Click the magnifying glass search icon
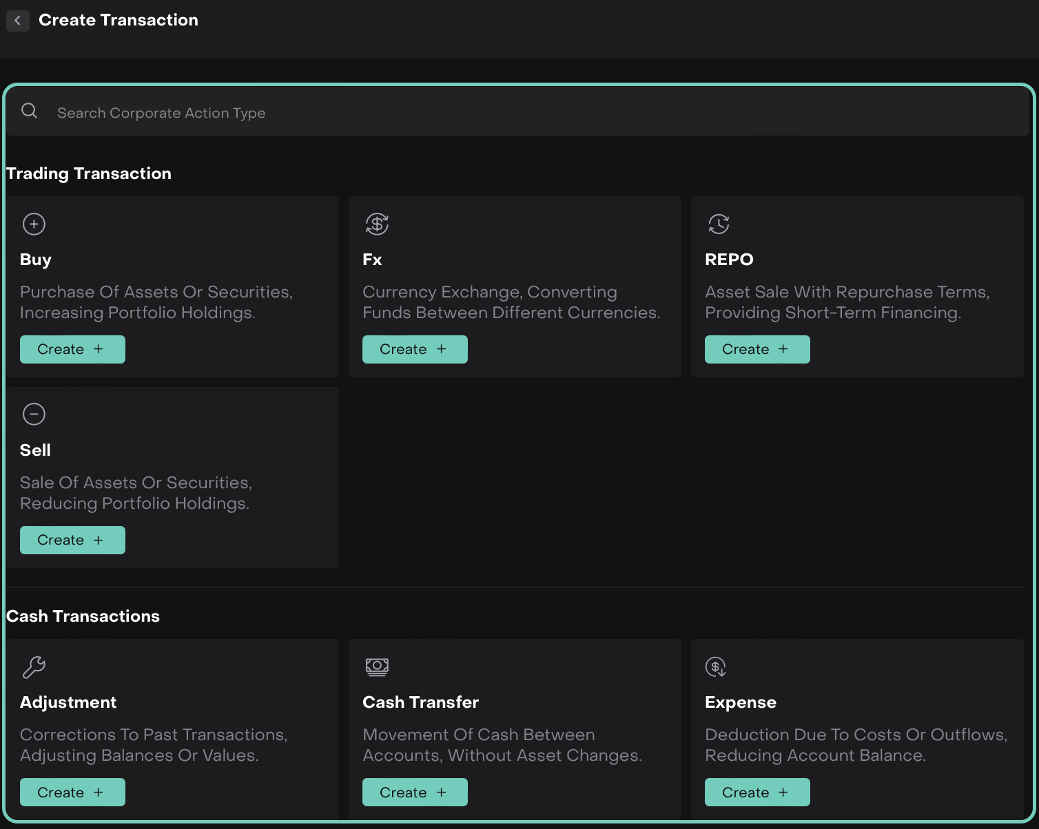This screenshot has height=829, width=1039. [29, 111]
